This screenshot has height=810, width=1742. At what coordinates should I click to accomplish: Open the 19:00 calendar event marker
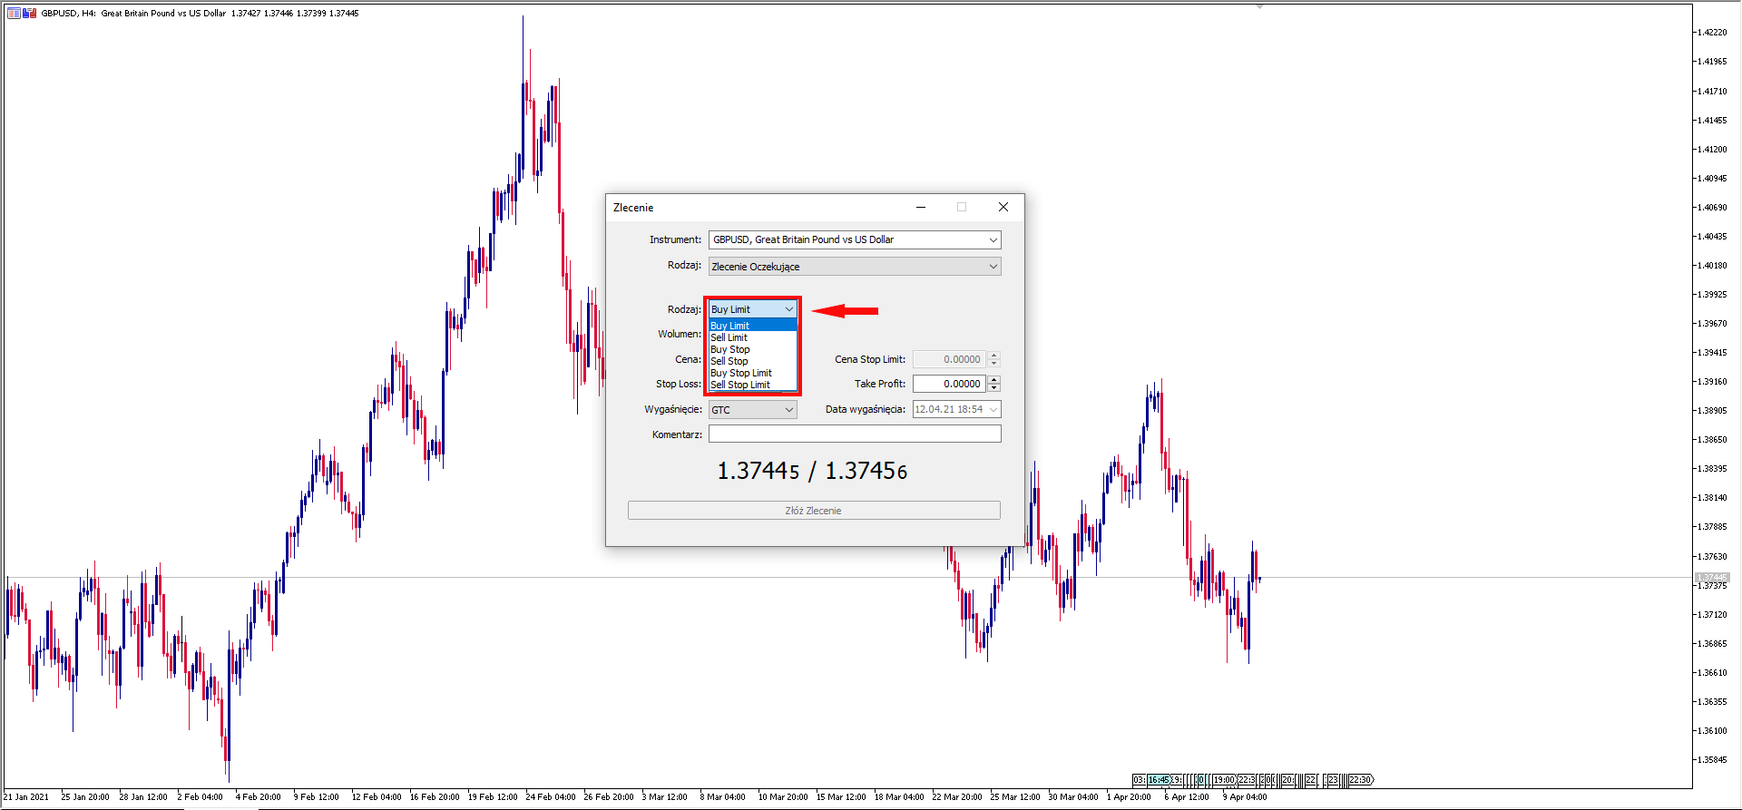point(1224,780)
